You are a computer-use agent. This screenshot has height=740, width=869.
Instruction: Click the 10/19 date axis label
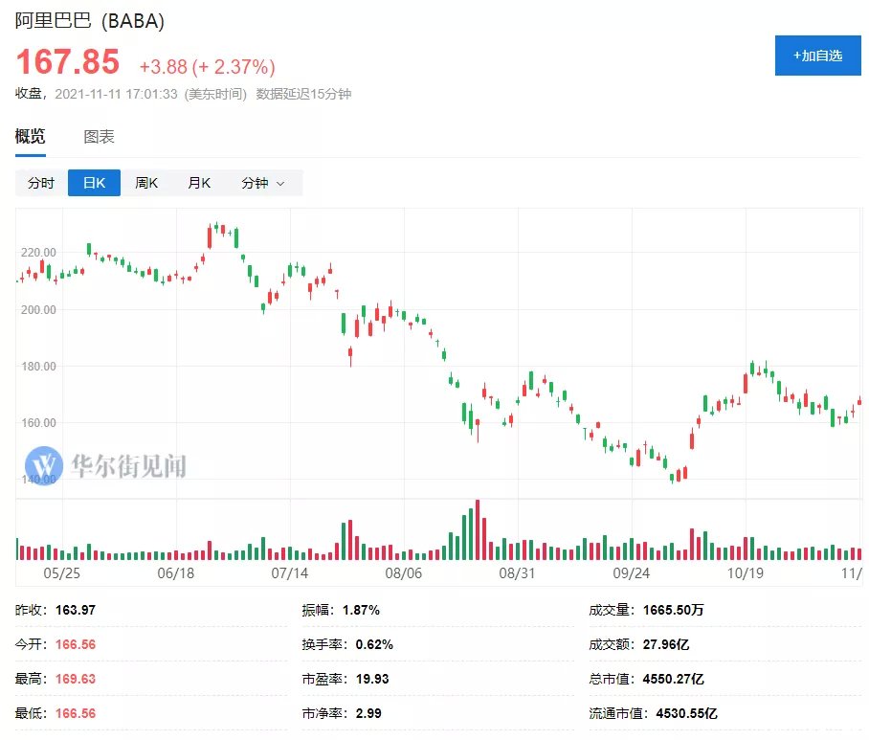pyautogui.click(x=746, y=573)
